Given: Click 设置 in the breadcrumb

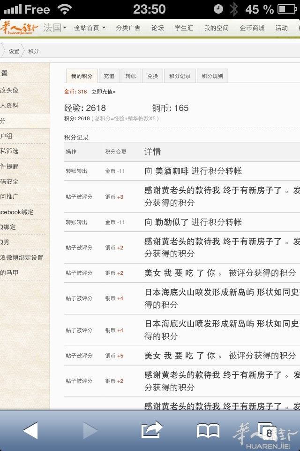Looking at the screenshot, I should 14,51.
